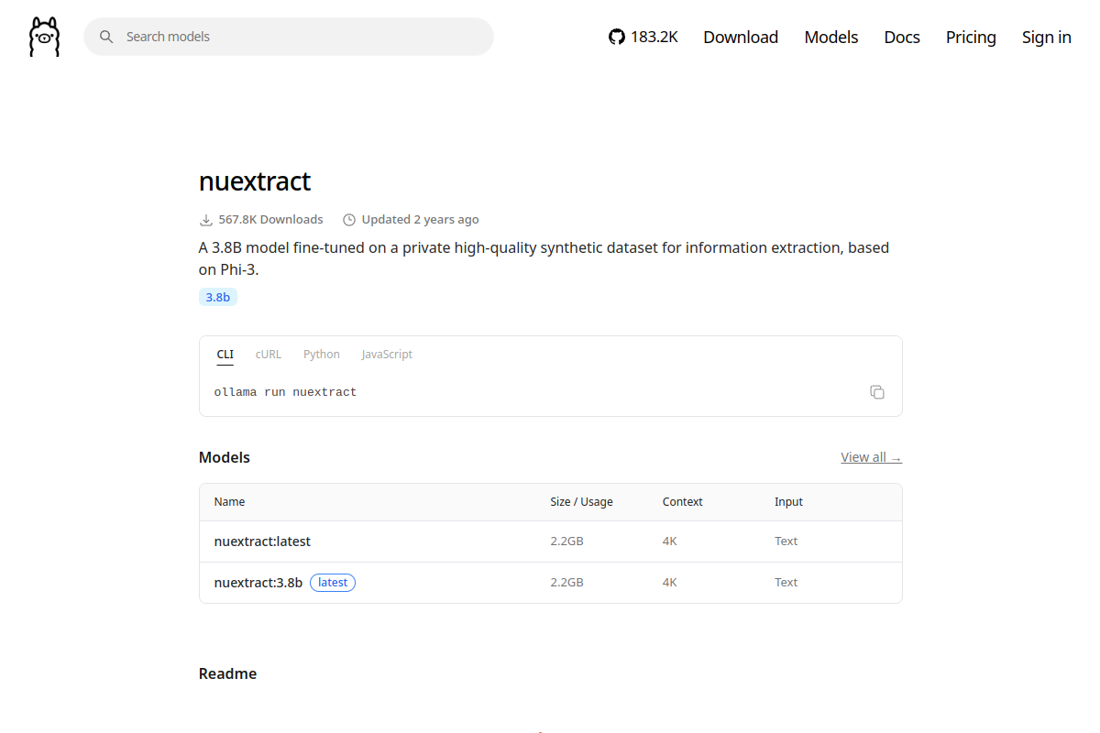Click '567.8K Downloads' text
The height and width of the screenshot is (733, 1100).
click(x=270, y=220)
